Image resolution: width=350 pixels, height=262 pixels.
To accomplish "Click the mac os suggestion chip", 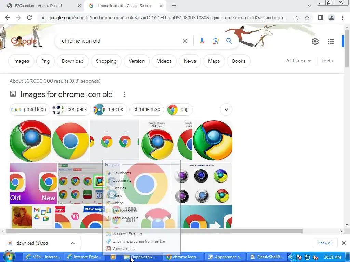I will coord(110,110).
